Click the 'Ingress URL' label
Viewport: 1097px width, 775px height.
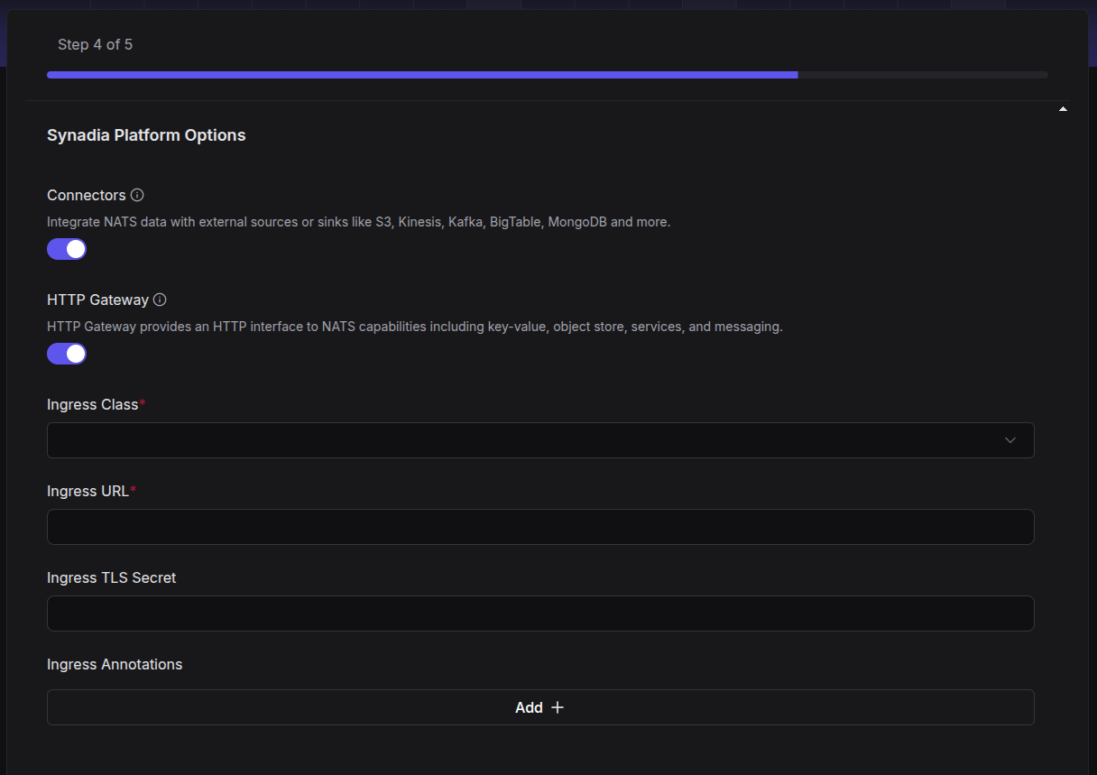[88, 491]
